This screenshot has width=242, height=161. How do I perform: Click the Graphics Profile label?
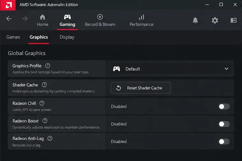(27, 66)
